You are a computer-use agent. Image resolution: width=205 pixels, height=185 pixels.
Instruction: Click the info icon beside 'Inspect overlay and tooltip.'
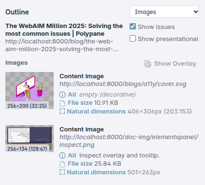coord(62,156)
